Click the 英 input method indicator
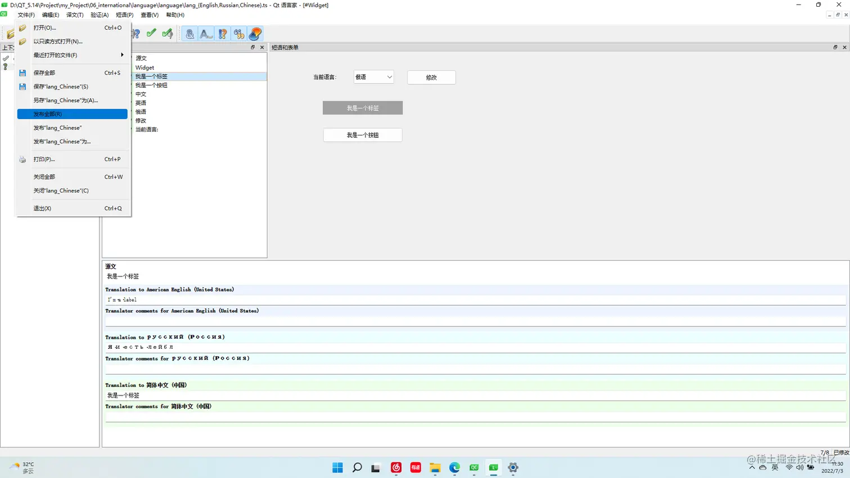 775,467
